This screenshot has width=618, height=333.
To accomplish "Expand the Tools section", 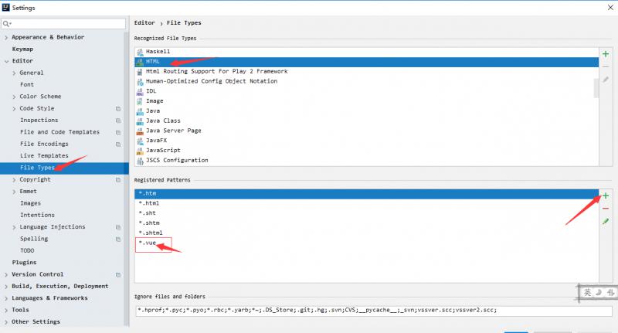I will point(6,310).
